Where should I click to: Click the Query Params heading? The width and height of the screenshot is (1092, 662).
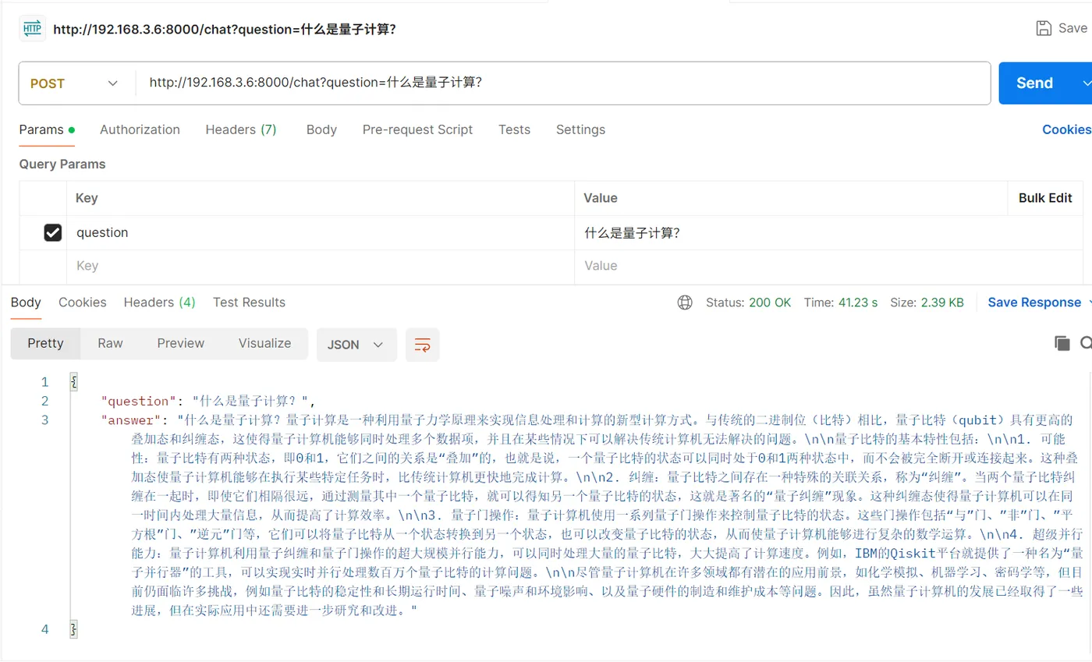coord(62,165)
